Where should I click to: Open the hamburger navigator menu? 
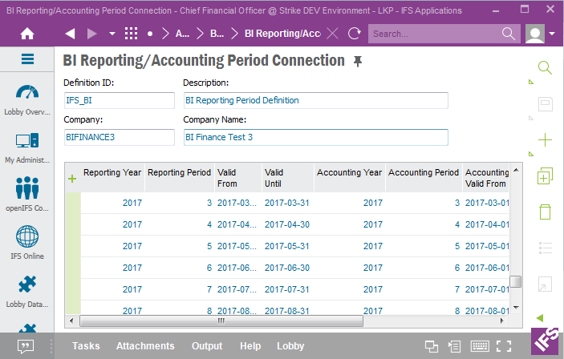[x=27, y=59]
